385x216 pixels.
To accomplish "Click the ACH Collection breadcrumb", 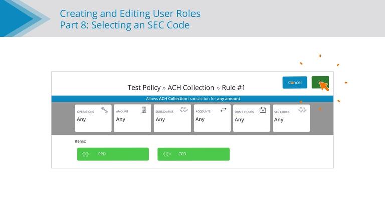I will tap(191, 88).
